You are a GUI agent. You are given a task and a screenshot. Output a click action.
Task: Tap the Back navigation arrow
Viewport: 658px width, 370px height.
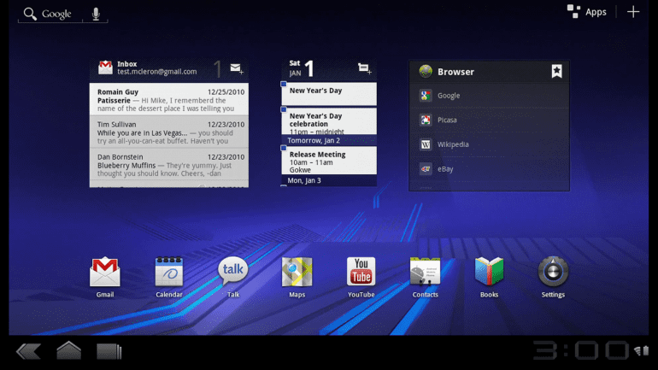[x=28, y=351]
